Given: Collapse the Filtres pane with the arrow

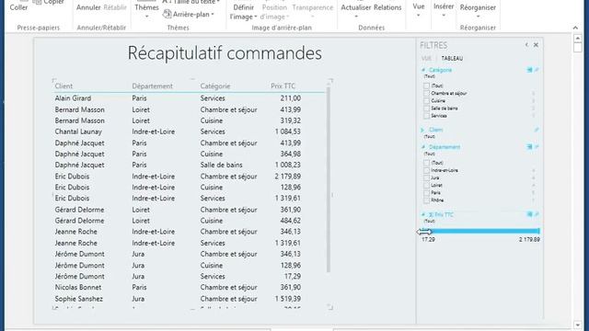Looking at the screenshot, I should pyautogui.click(x=526, y=45).
